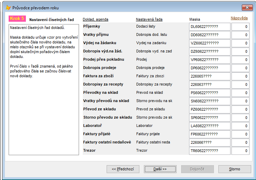Edit the Výdej na žádanku mask
This screenshot has width=256, height=180.
[x=210, y=43]
